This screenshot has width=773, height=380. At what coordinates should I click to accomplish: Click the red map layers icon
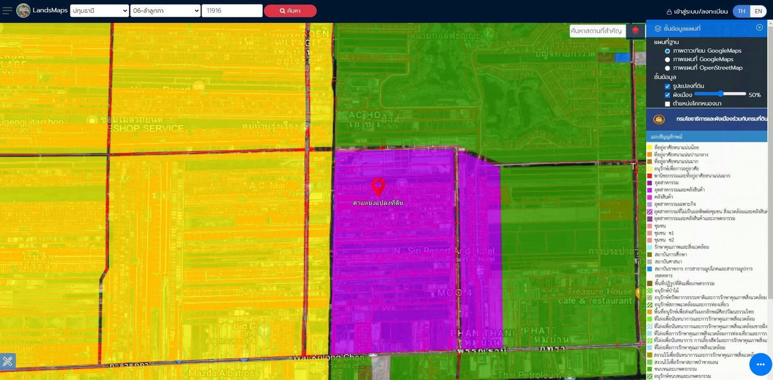tap(636, 31)
